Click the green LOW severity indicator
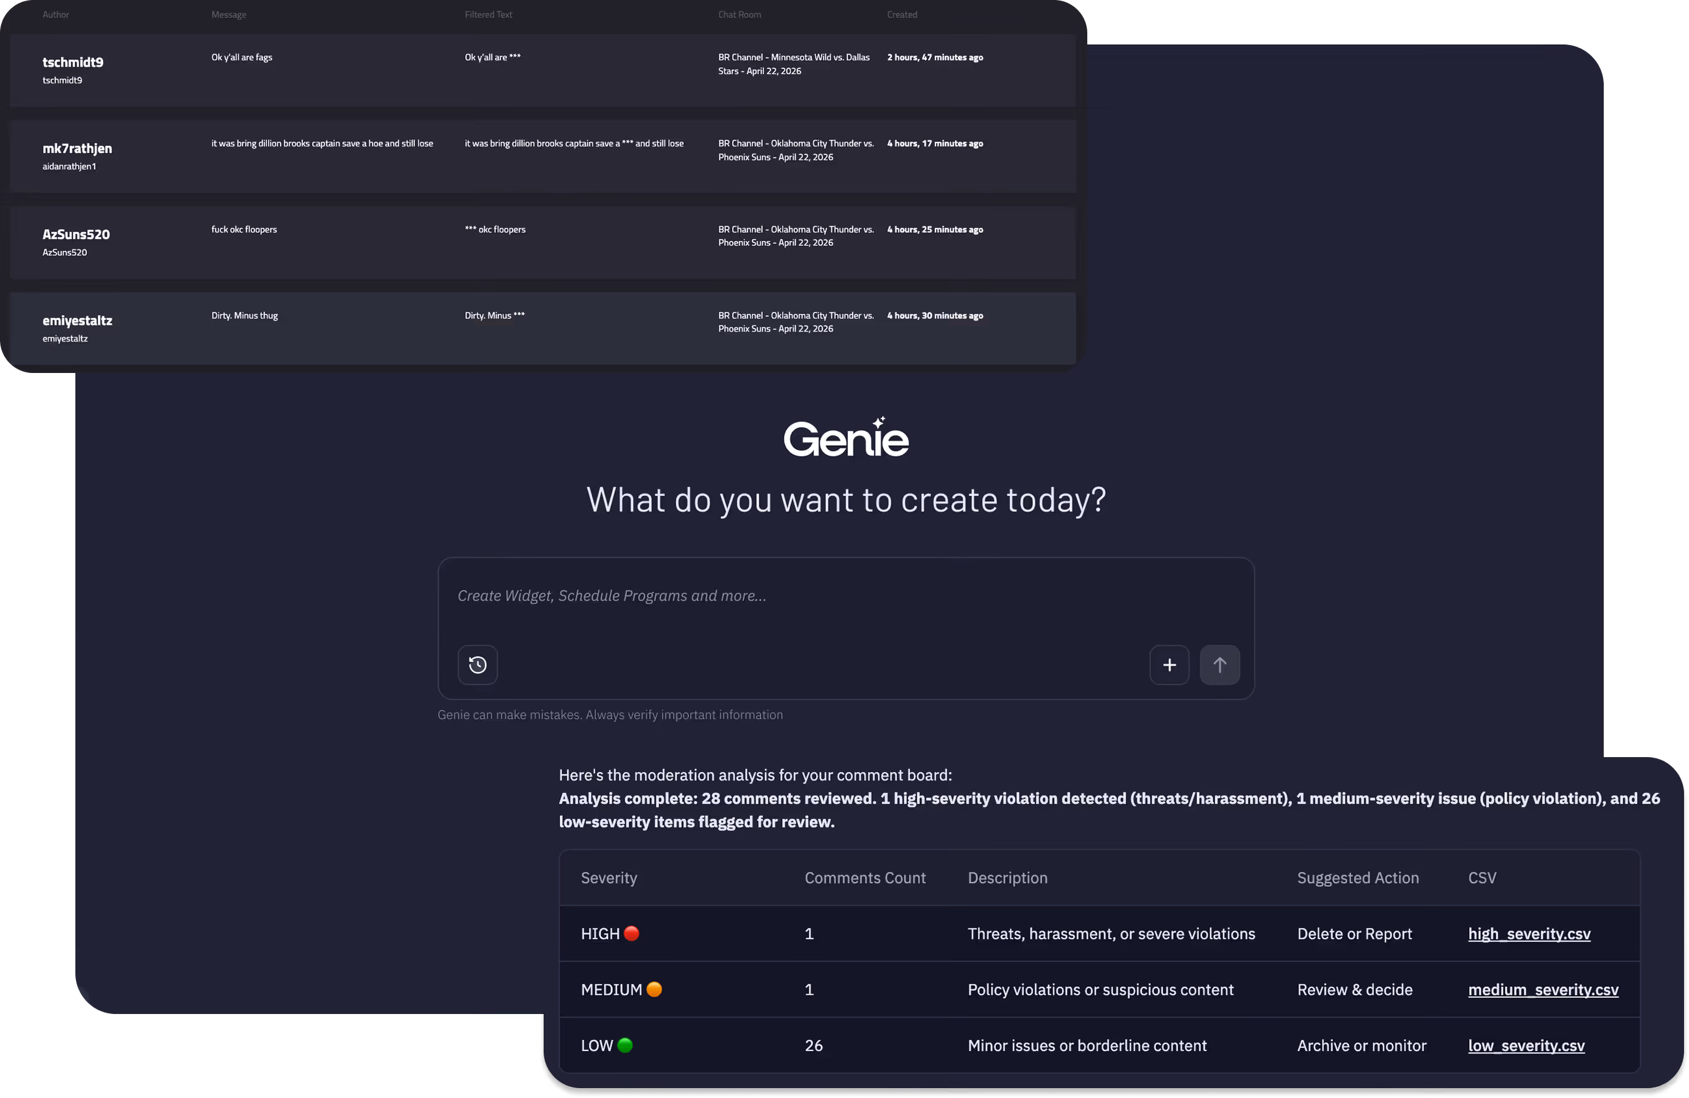 click(625, 1046)
